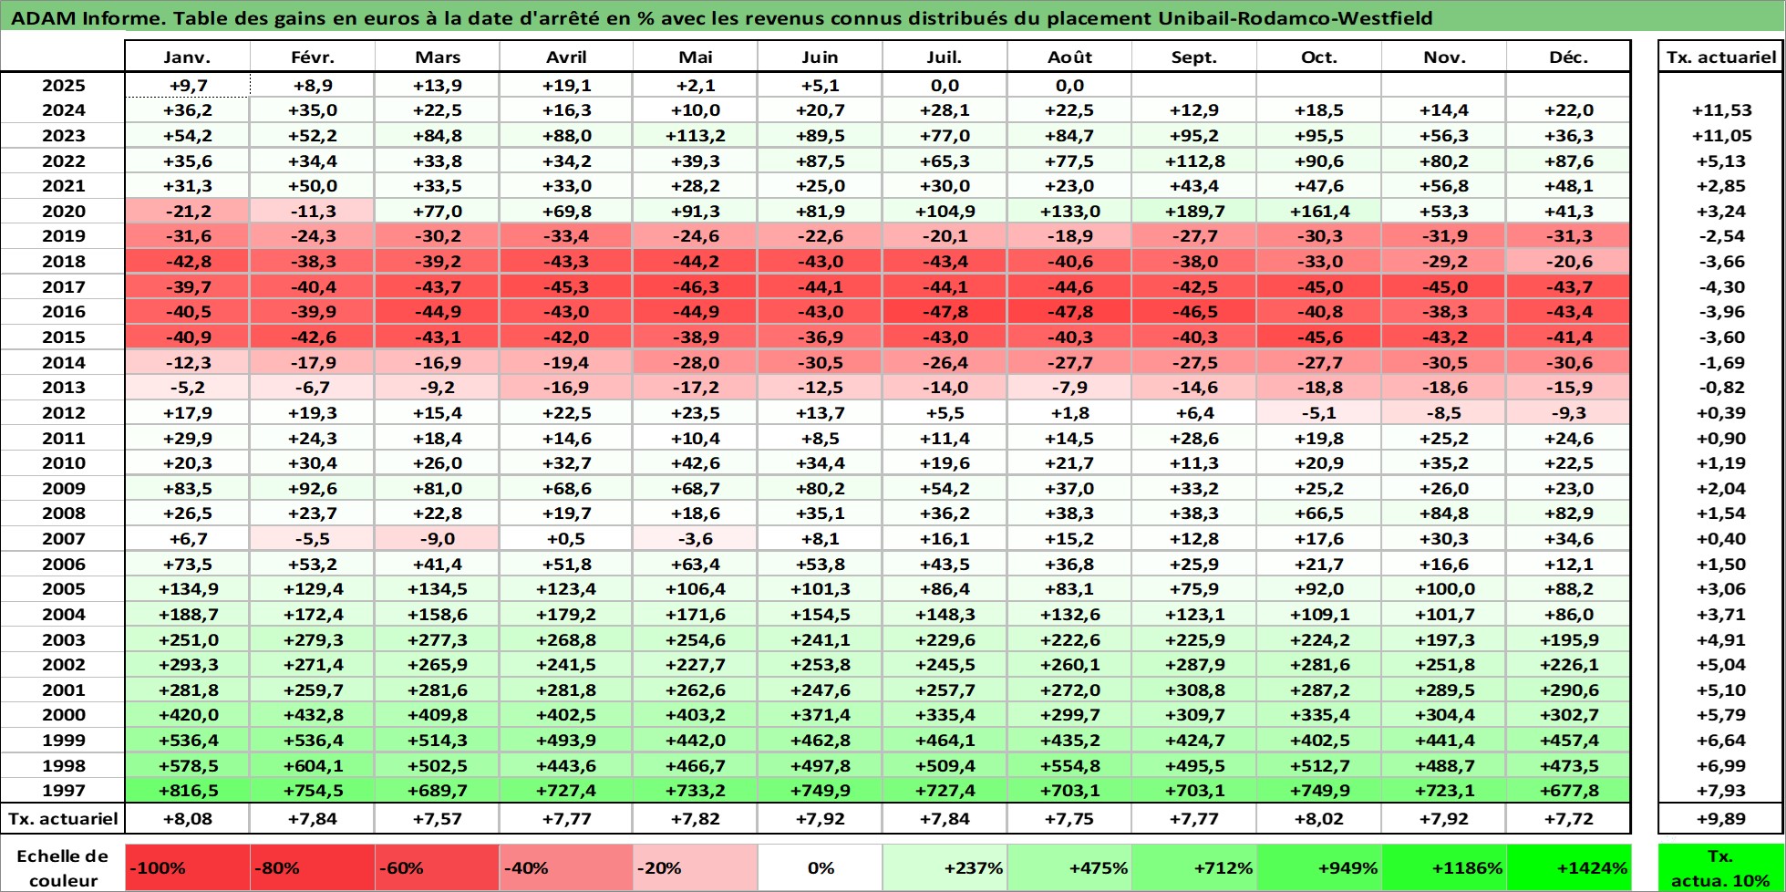Viewport: 1786px width, 892px height.
Task: Click the 2022 Sept. cell '+112,8'
Action: (x=1195, y=161)
